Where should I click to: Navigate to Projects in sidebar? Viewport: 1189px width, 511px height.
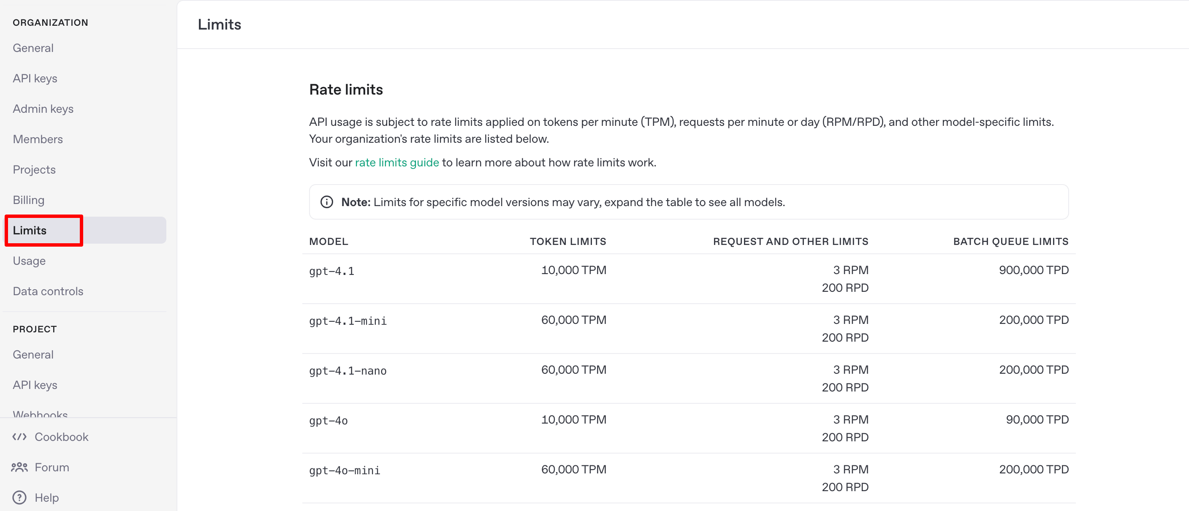tap(34, 170)
